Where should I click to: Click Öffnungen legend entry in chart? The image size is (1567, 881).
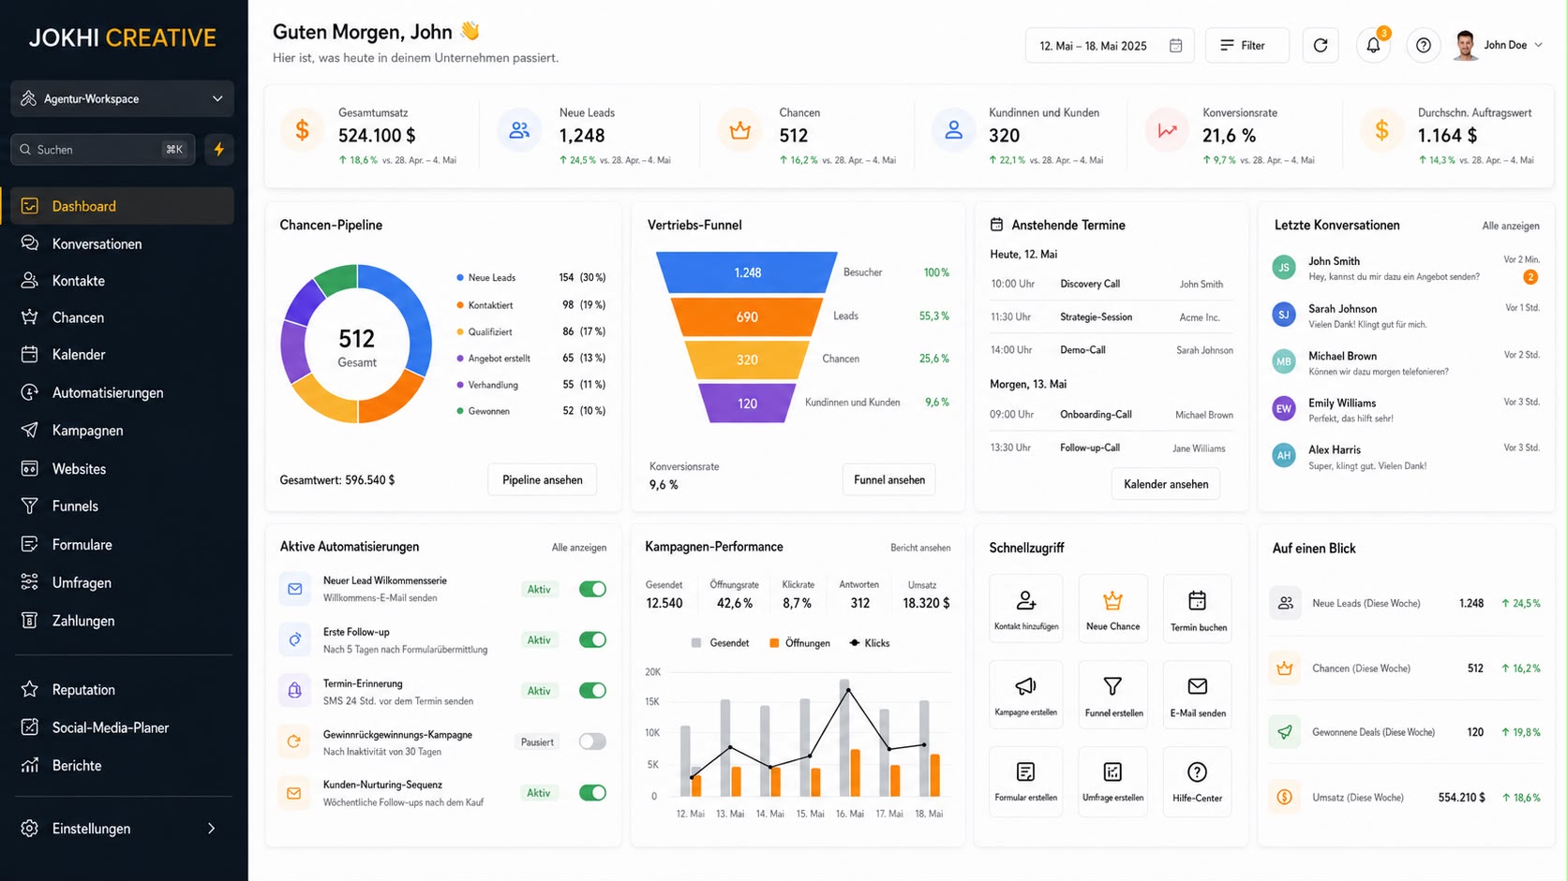click(799, 643)
